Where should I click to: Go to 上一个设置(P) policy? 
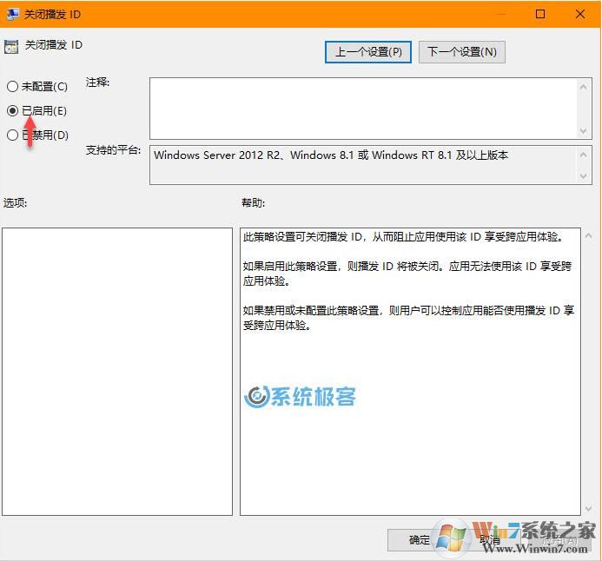click(369, 52)
